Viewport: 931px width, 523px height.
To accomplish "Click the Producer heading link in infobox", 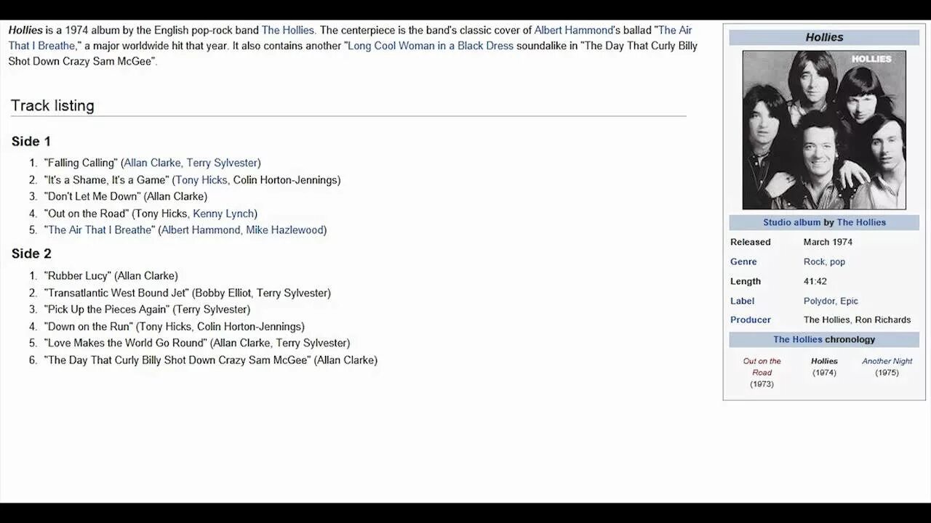I will tap(751, 320).
